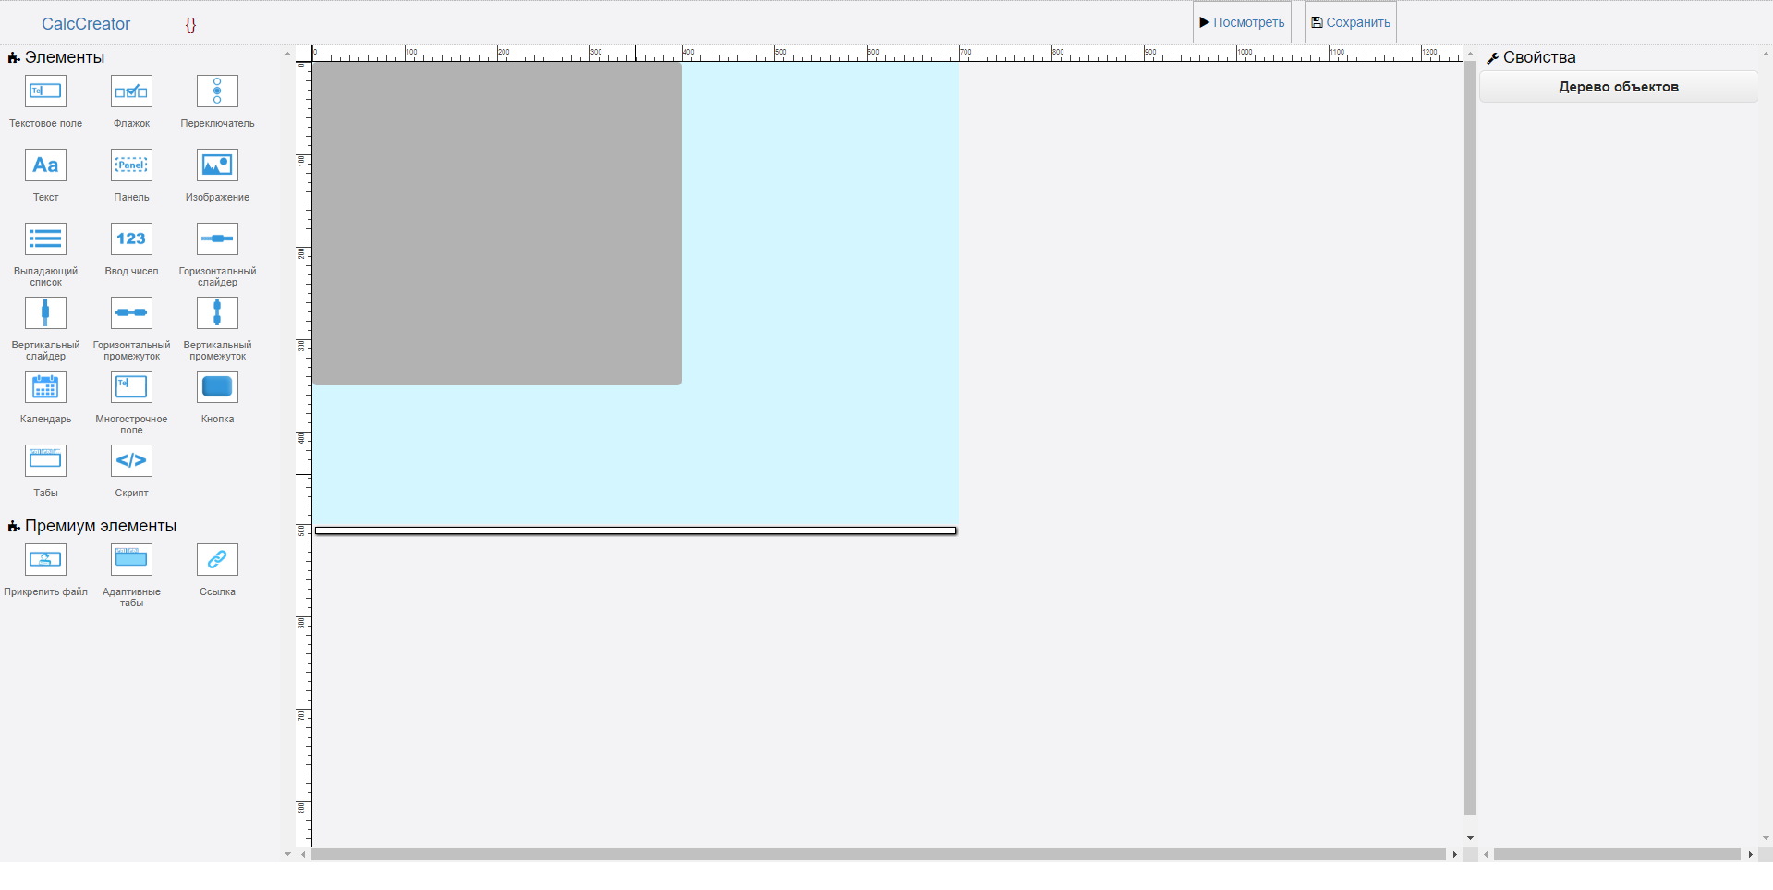Select the Ввод чисел 123 element
This screenshot has height=890, width=1773.
click(x=131, y=239)
